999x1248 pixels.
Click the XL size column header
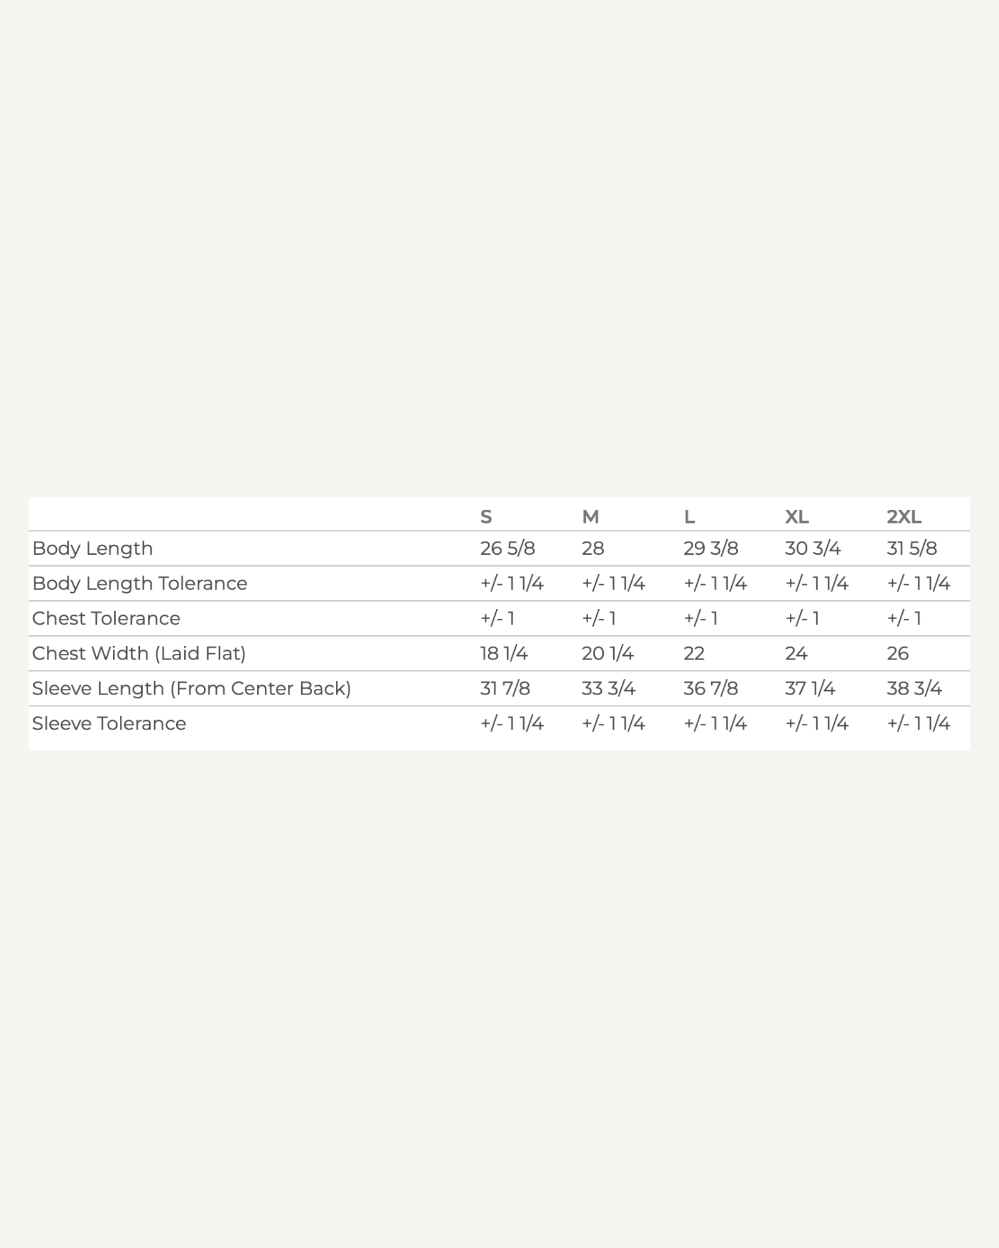pyautogui.click(x=797, y=517)
